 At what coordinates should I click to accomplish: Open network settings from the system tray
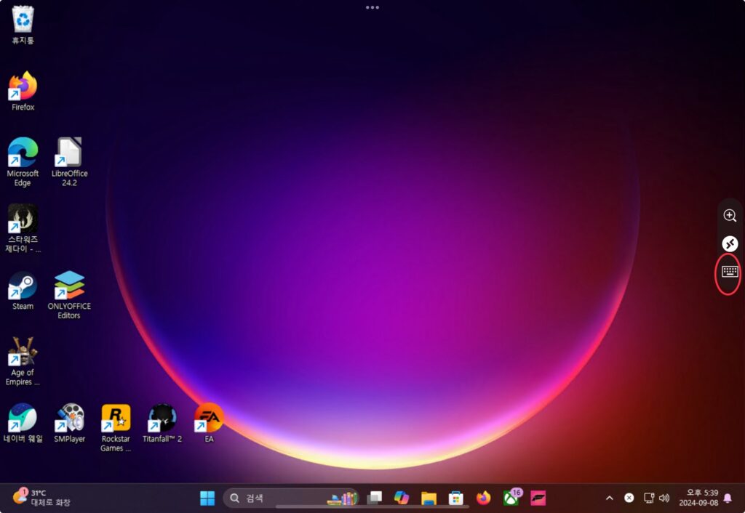tap(649, 498)
